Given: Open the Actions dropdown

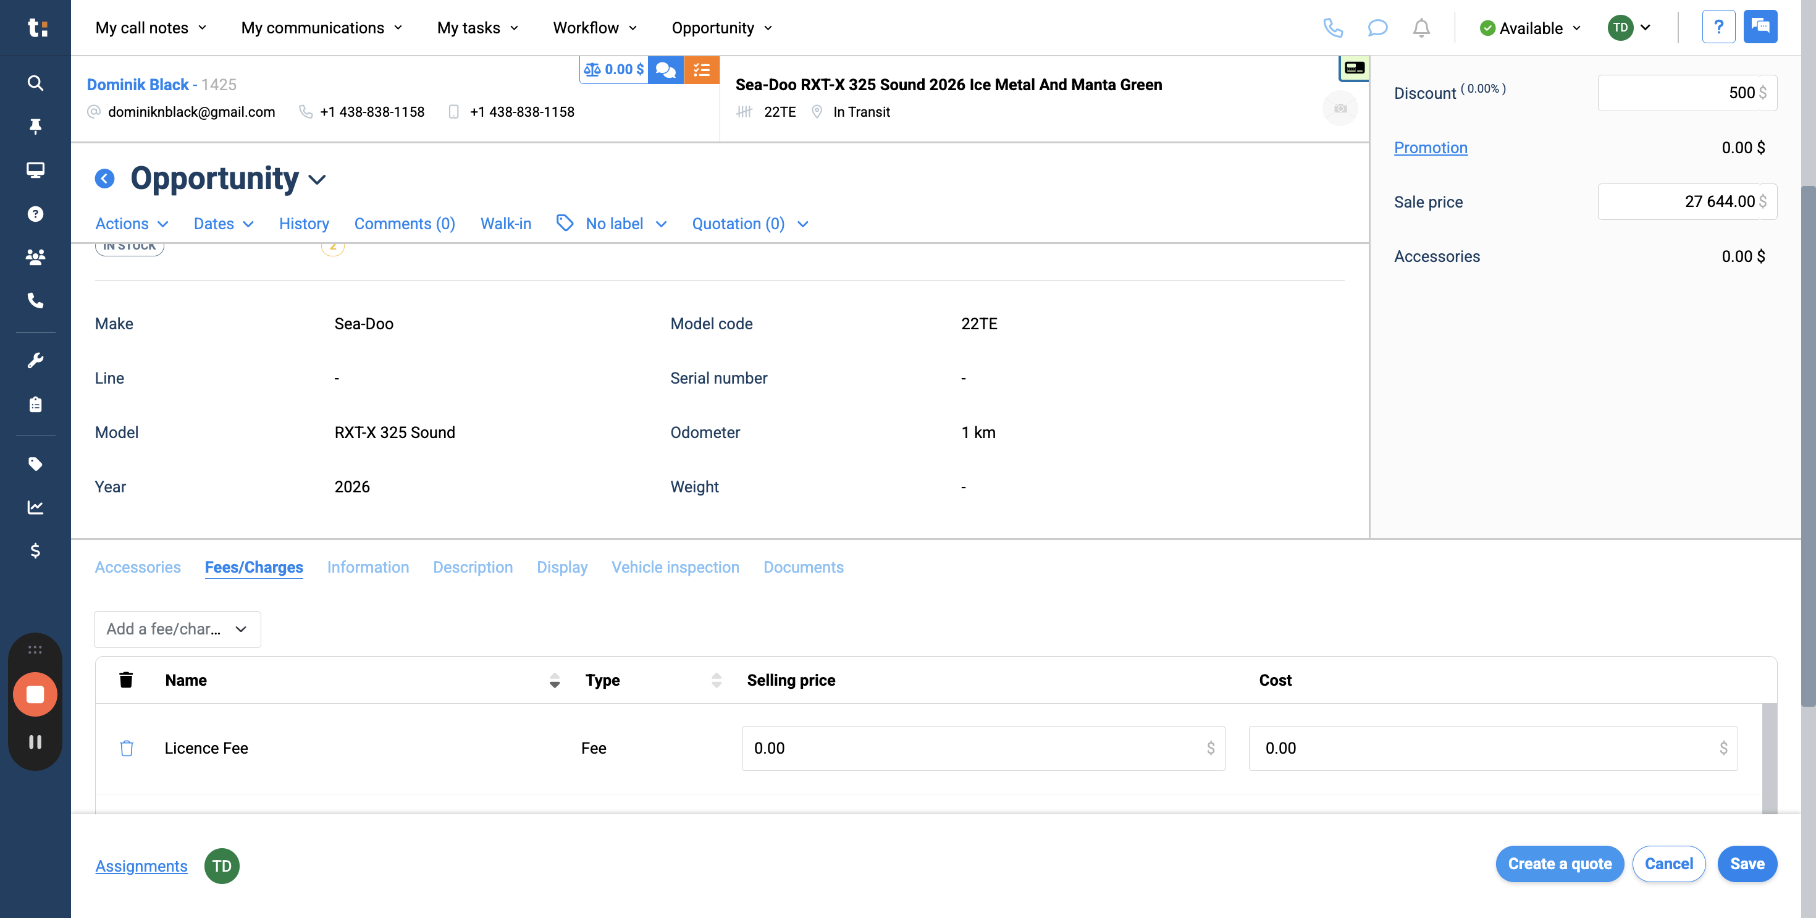Looking at the screenshot, I should (x=131, y=224).
